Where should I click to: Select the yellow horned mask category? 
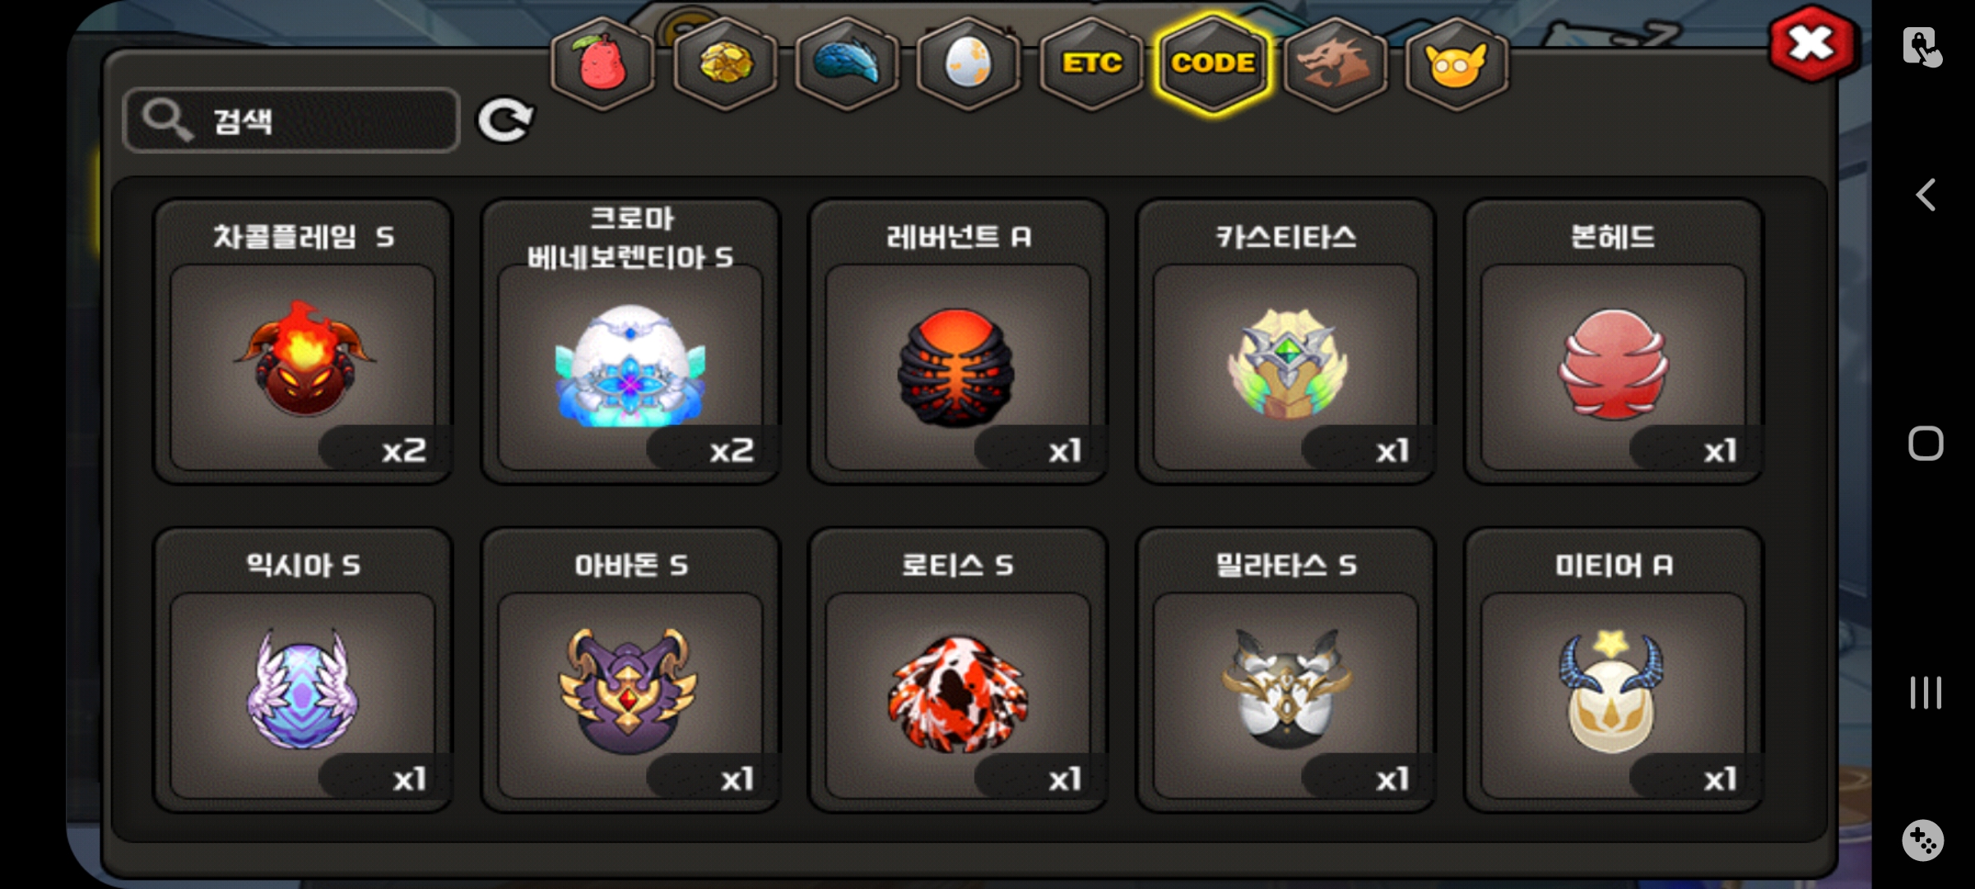click(x=1457, y=63)
